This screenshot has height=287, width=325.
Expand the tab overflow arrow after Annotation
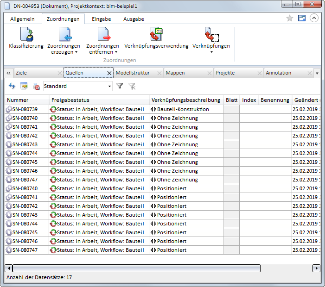pos(317,73)
